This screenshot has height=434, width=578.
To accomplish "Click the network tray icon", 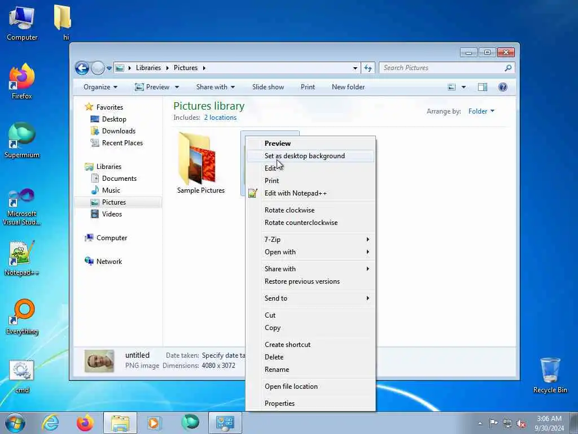I will 507,424.
